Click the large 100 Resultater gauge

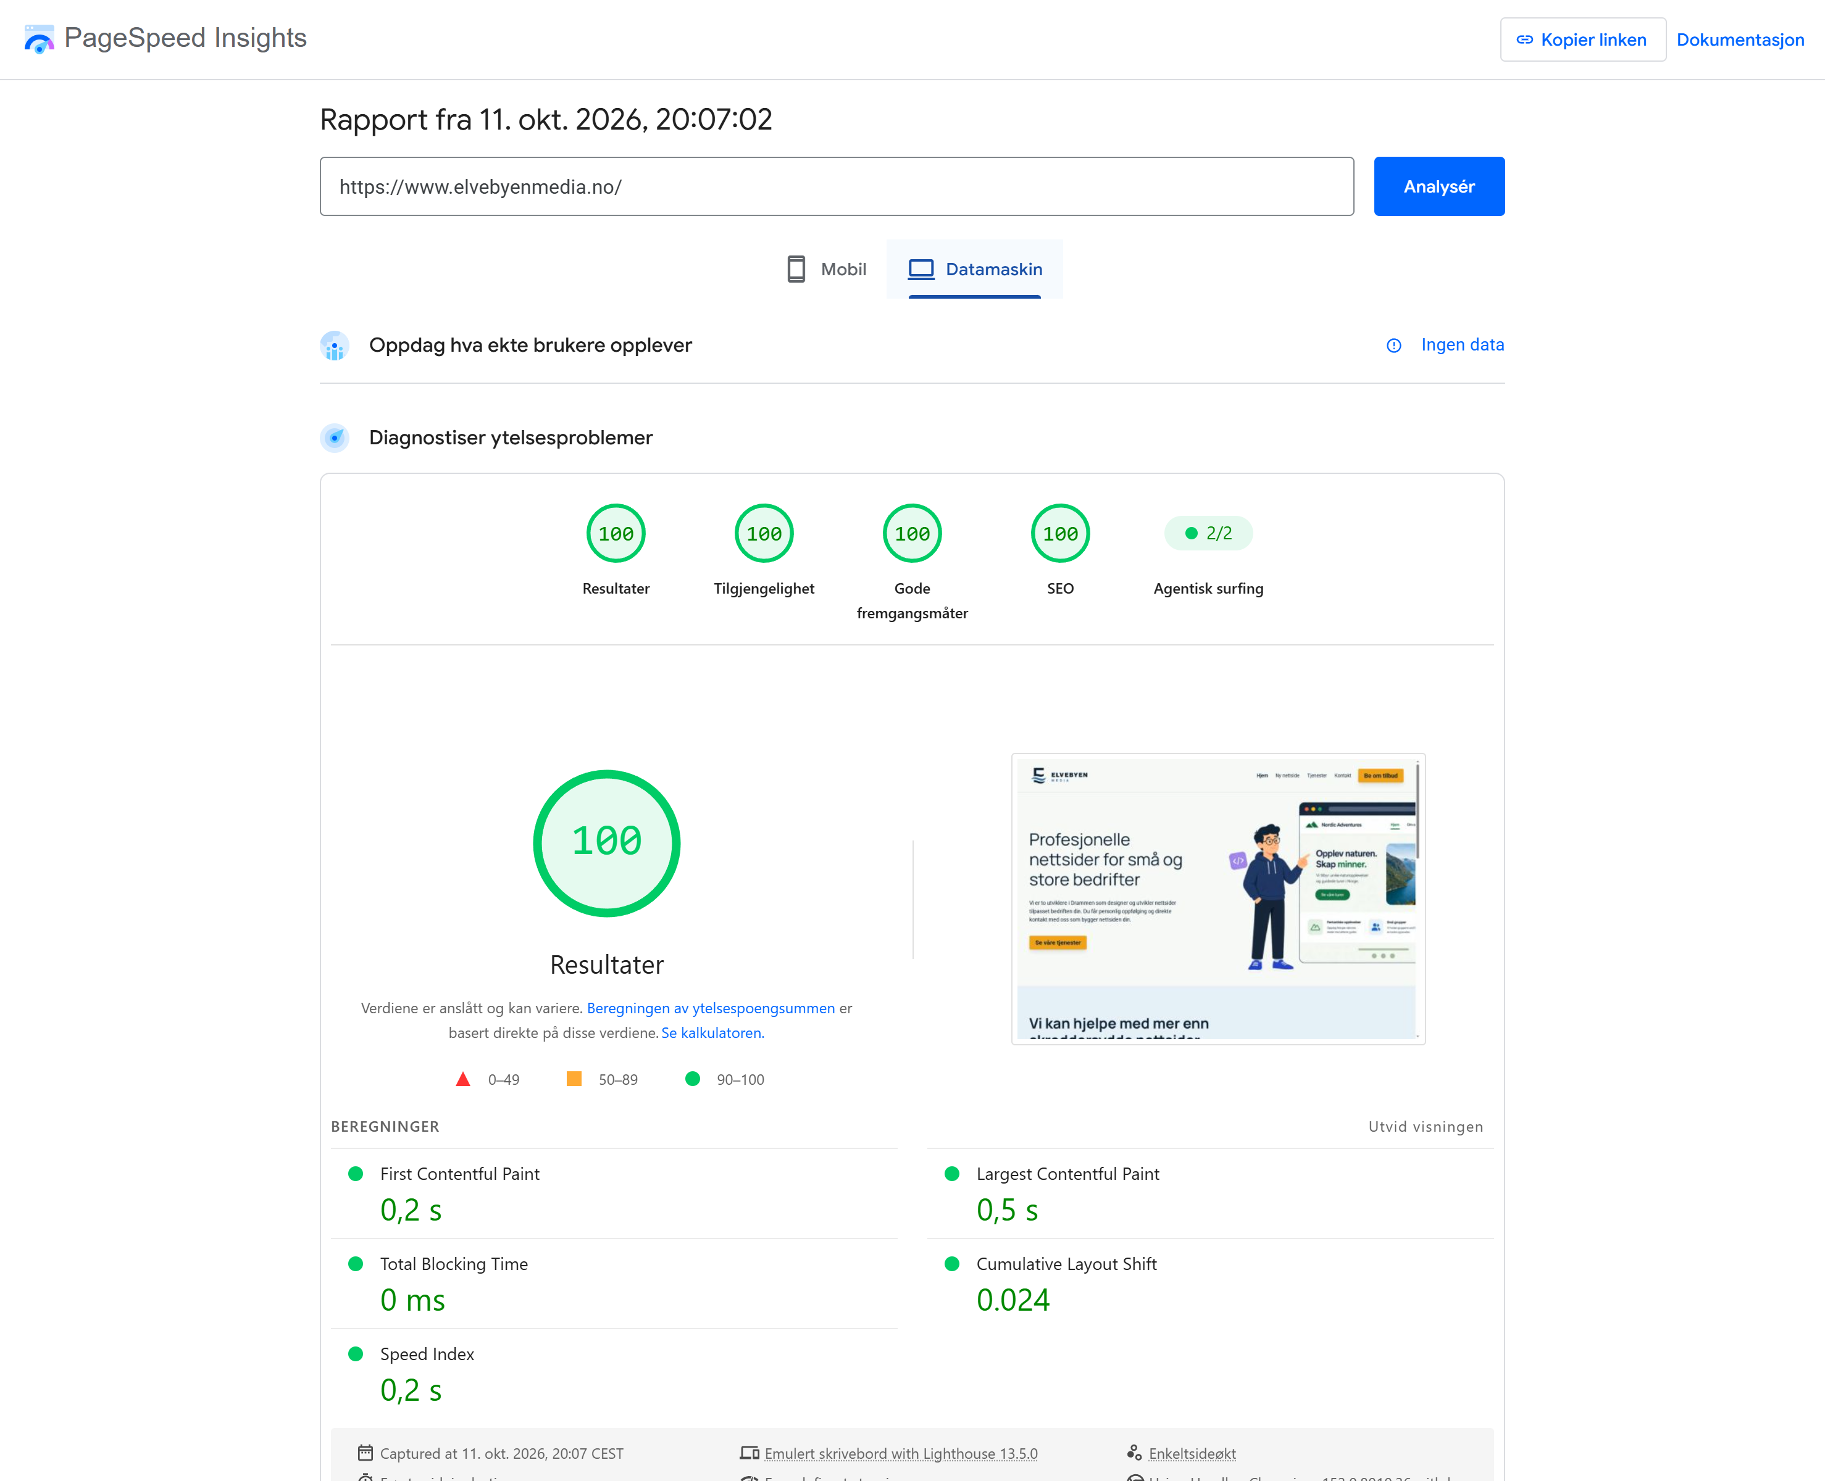coord(606,843)
